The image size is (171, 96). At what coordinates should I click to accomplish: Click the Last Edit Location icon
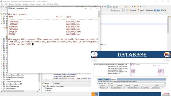click(135, 7)
